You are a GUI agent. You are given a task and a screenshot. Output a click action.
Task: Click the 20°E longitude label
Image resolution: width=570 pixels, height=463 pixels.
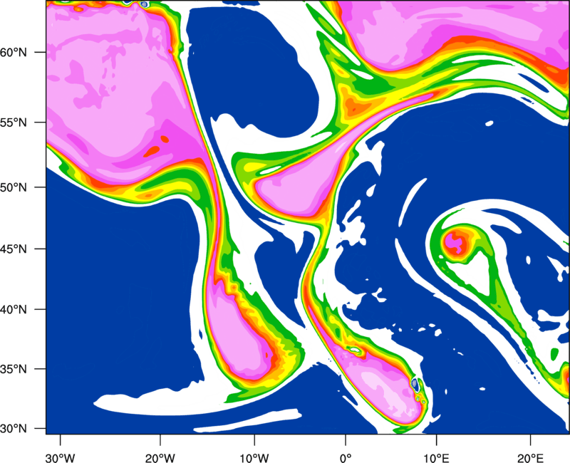(530, 458)
